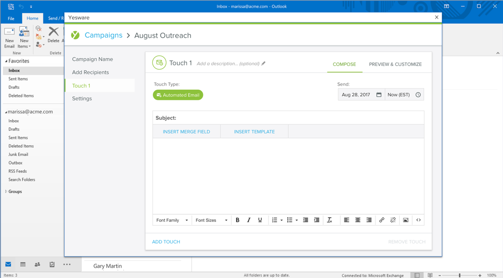Collapse the Favorites folder group
The height and width of the screenshot is (278, 503).
click(6, 61)
